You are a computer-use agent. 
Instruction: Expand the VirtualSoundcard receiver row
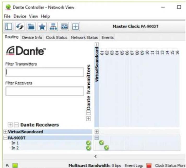point(5,132)
